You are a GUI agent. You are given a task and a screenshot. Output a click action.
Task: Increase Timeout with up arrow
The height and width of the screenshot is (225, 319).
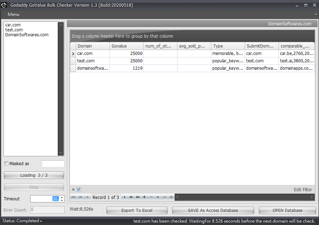click(x=62, y=197)
